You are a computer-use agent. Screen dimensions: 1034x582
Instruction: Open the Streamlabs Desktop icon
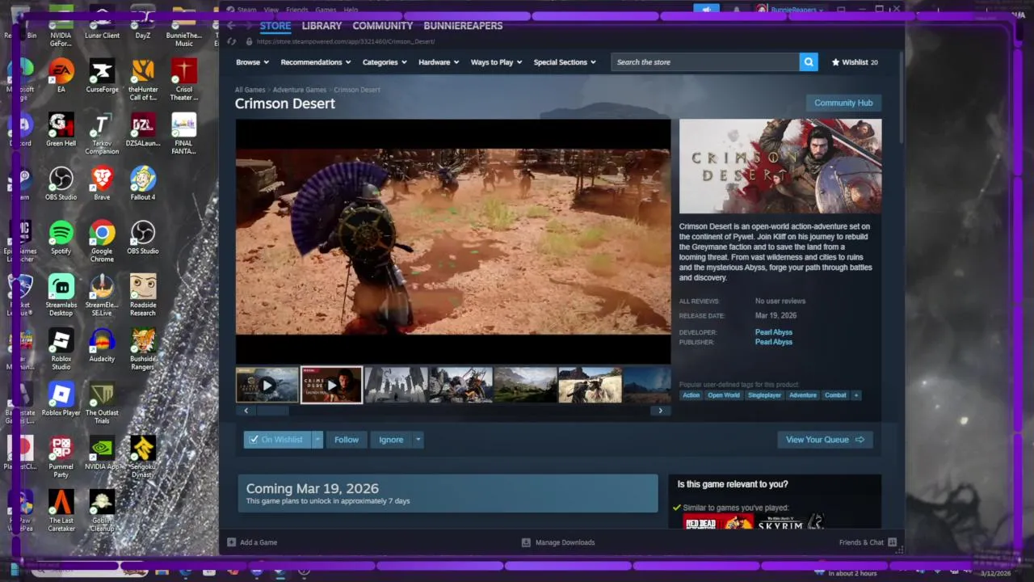[x=61, y=296]
